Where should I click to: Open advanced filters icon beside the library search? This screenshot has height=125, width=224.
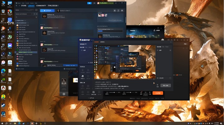click(36, 17)
